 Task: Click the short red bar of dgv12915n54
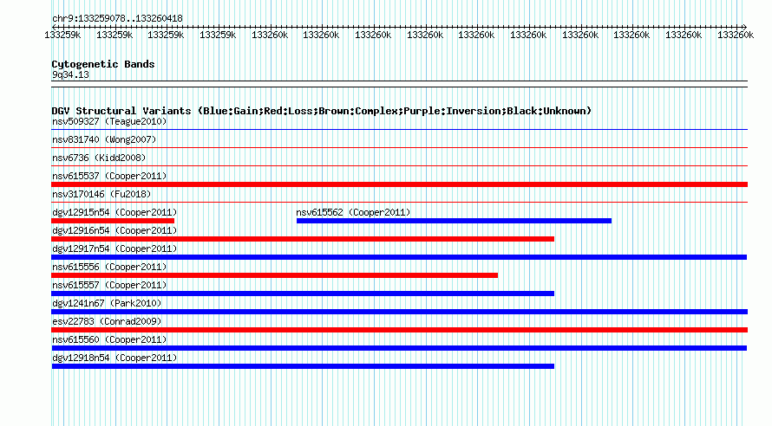113,221
